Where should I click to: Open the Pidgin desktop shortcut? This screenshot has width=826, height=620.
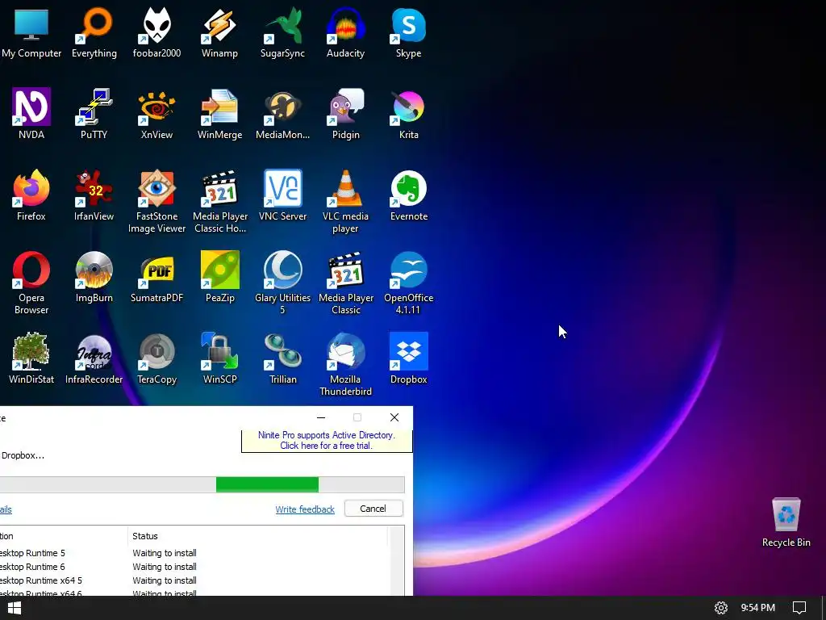(345, 114)
